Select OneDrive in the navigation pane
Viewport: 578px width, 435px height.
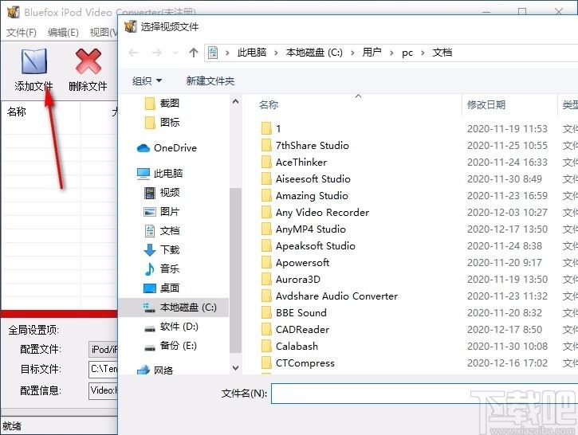pyautogui.click(x=167, y=148)
